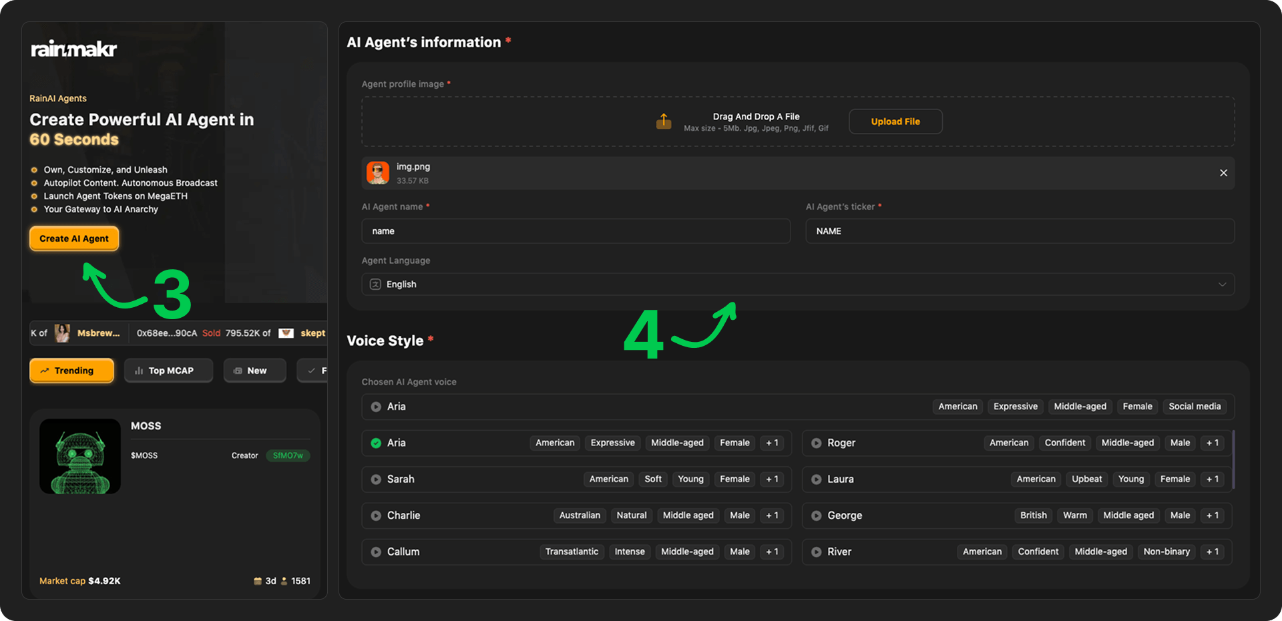Click the skept avatar in ticker
Image resolution: width=1282 pixels, height=621 pixels.
[x=286, y=333]
